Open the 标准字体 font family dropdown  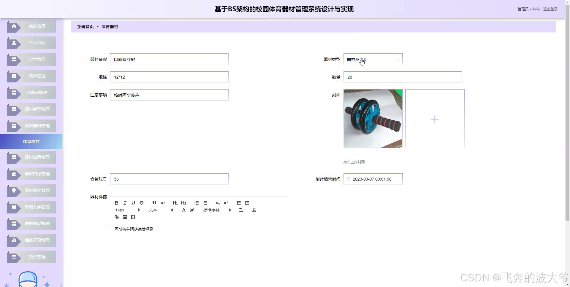pos(217,210)
